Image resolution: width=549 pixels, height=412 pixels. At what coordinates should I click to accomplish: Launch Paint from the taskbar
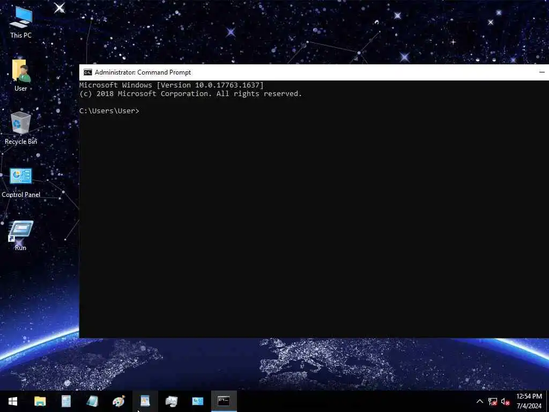118,401
